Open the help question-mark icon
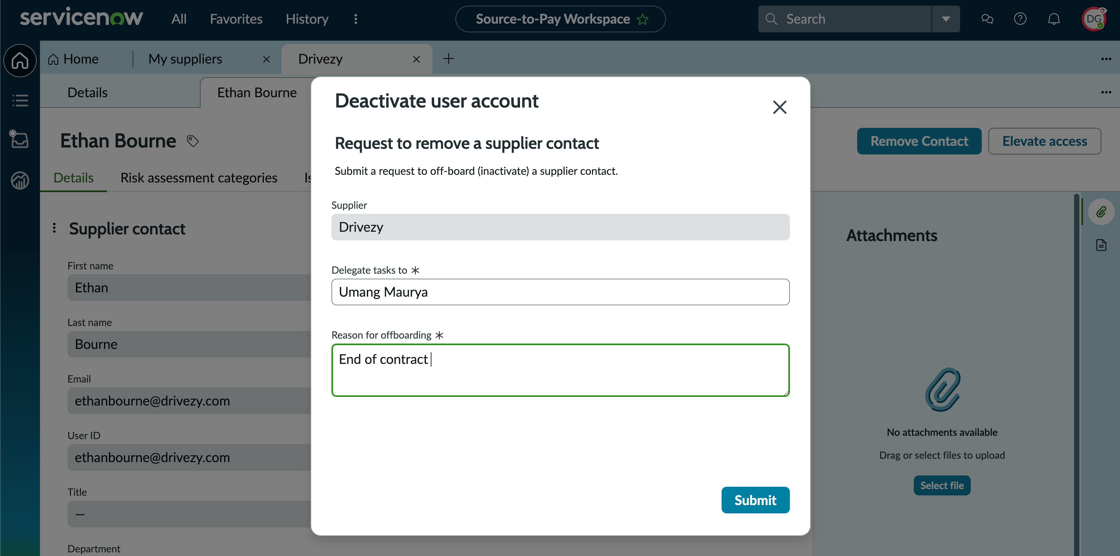Screen dimensions: 1120x556 (x=1020, y=19)
